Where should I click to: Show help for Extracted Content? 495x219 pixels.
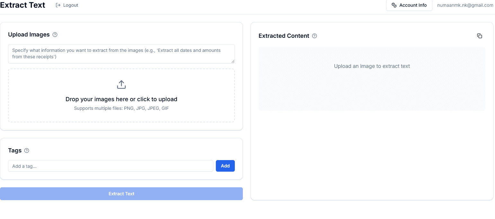pos(314,36)
